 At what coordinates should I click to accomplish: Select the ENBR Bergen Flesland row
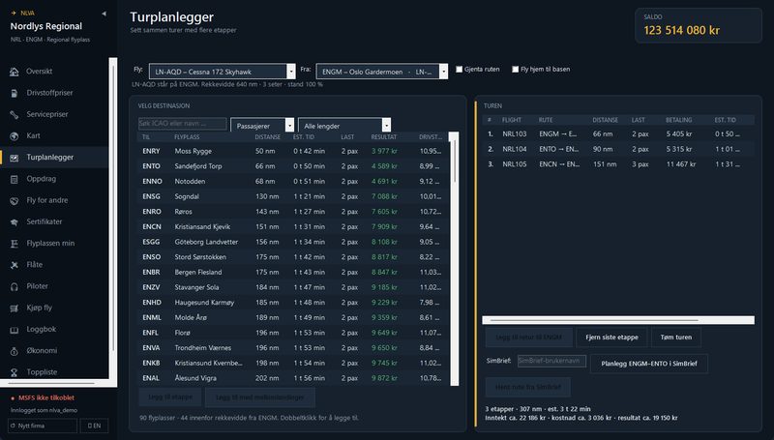point(292,273)
